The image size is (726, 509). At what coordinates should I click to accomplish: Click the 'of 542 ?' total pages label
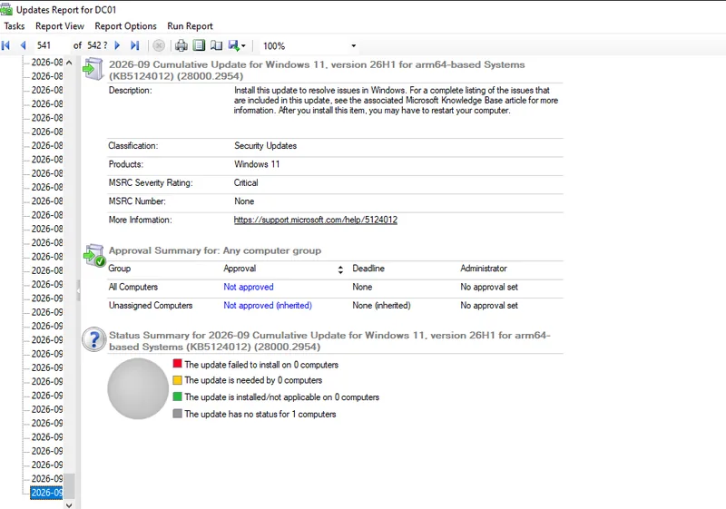click(x=90, y=45)
